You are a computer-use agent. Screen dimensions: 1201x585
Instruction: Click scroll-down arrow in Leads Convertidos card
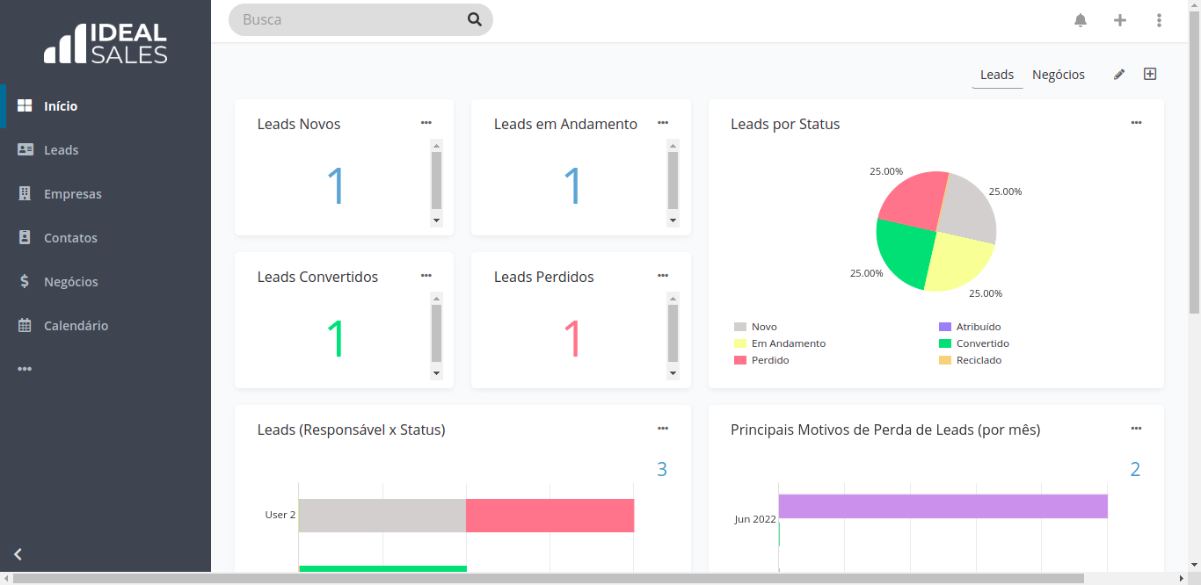pos(436,373)
